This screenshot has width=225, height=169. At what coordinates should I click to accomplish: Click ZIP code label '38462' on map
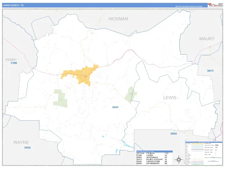[115, 107]
